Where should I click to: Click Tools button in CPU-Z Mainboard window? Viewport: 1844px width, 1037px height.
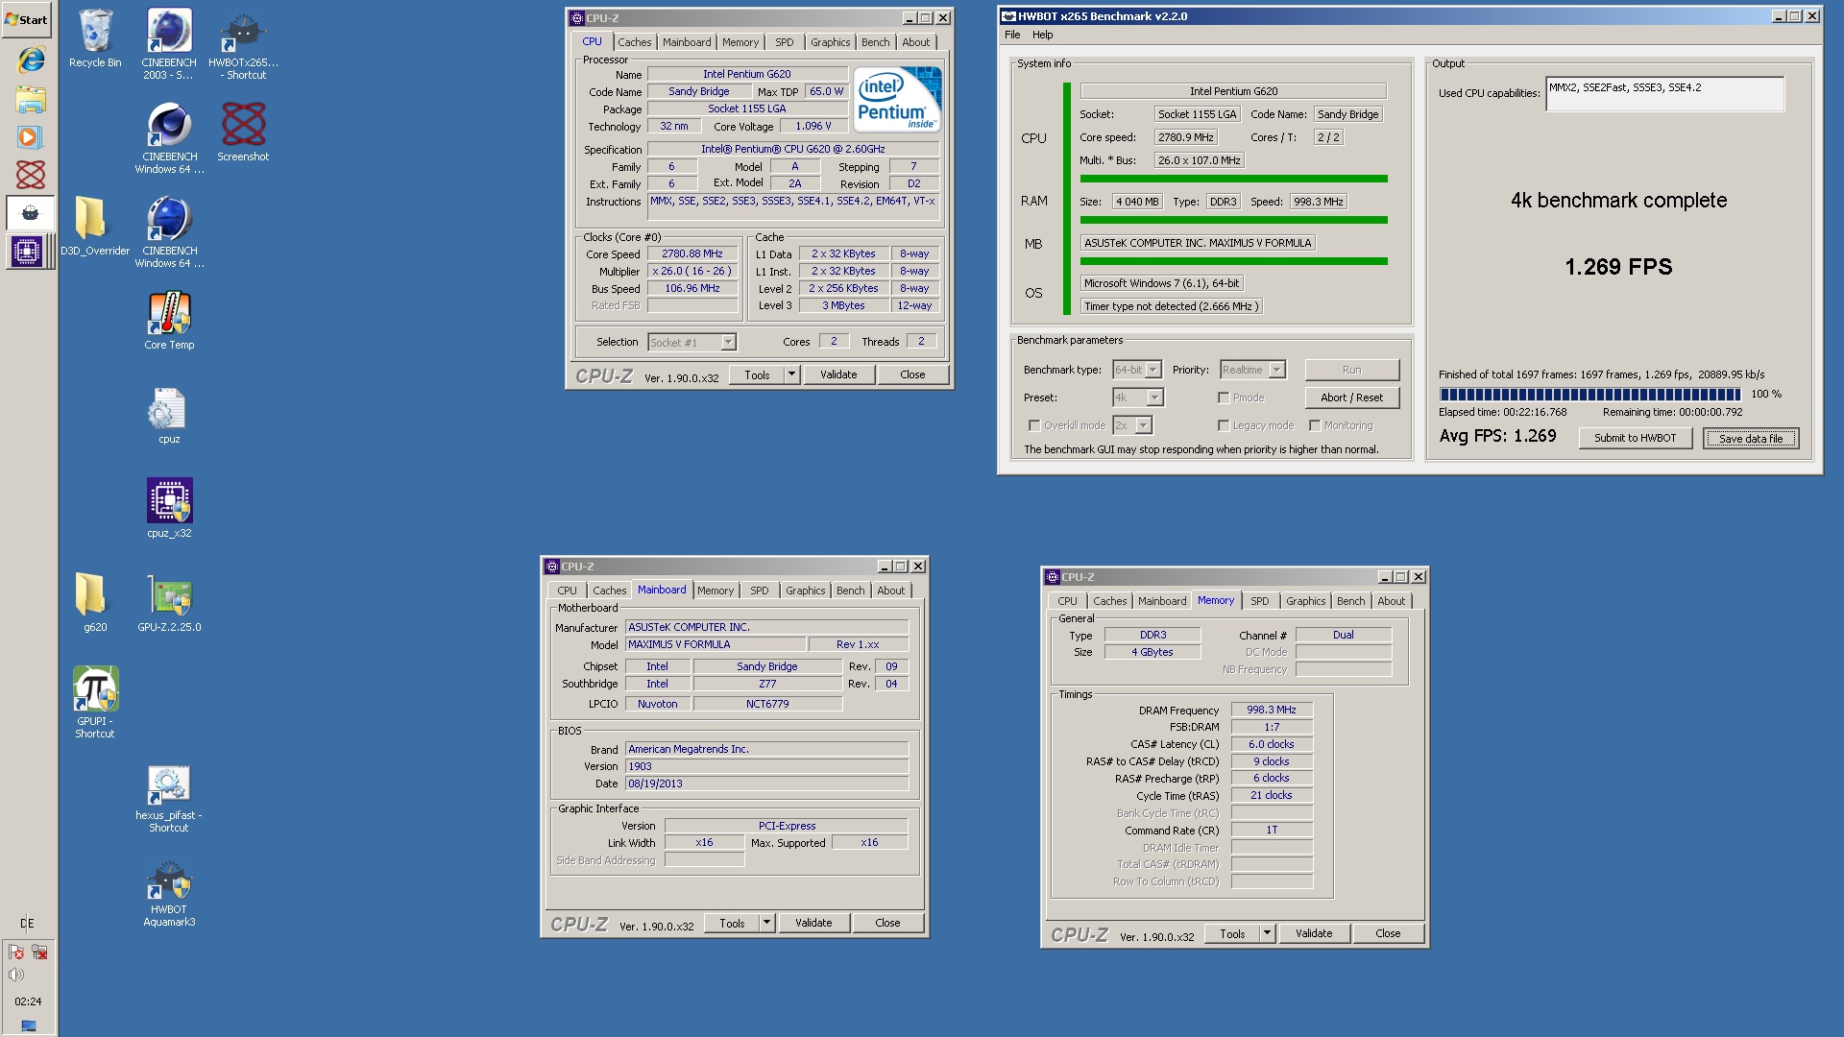pos(732,923)
